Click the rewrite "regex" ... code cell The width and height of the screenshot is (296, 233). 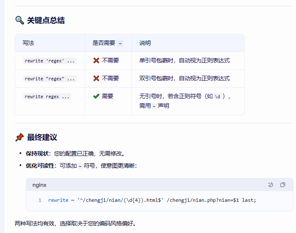50,79
